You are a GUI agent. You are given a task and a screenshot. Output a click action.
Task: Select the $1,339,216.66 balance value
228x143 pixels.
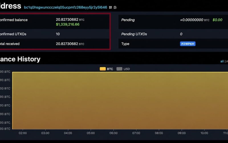pos(68,24)
